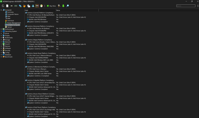This screenshot has height=118, width=199.
Task: Launch the flame System Stability Test icon
Action: [24, 6]
